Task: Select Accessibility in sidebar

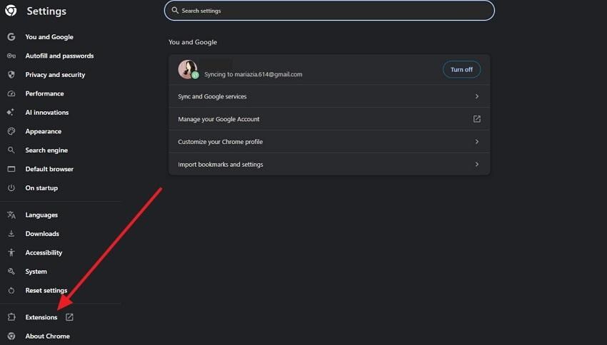Action: [x=44, y=252]
